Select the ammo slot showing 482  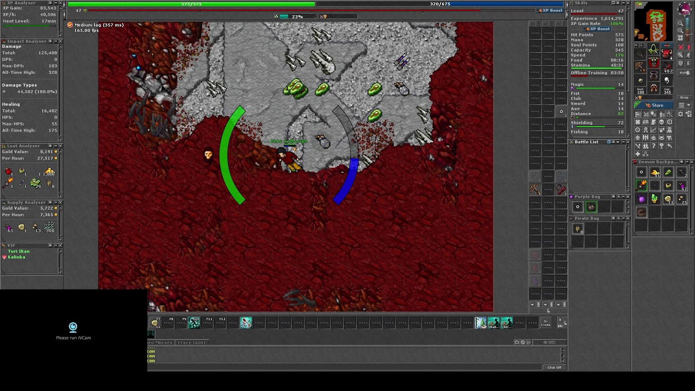667,67
